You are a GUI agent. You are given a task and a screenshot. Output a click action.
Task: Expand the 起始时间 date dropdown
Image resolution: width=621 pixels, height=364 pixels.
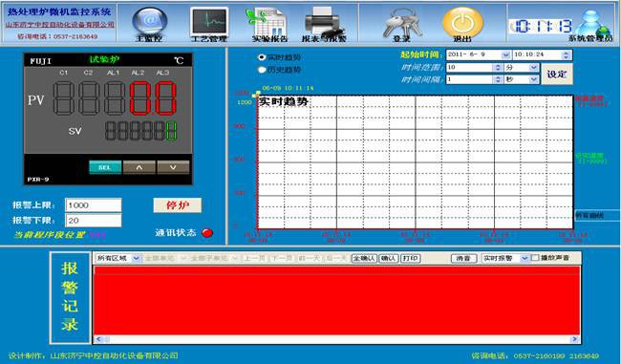click(x=505, y=54)
